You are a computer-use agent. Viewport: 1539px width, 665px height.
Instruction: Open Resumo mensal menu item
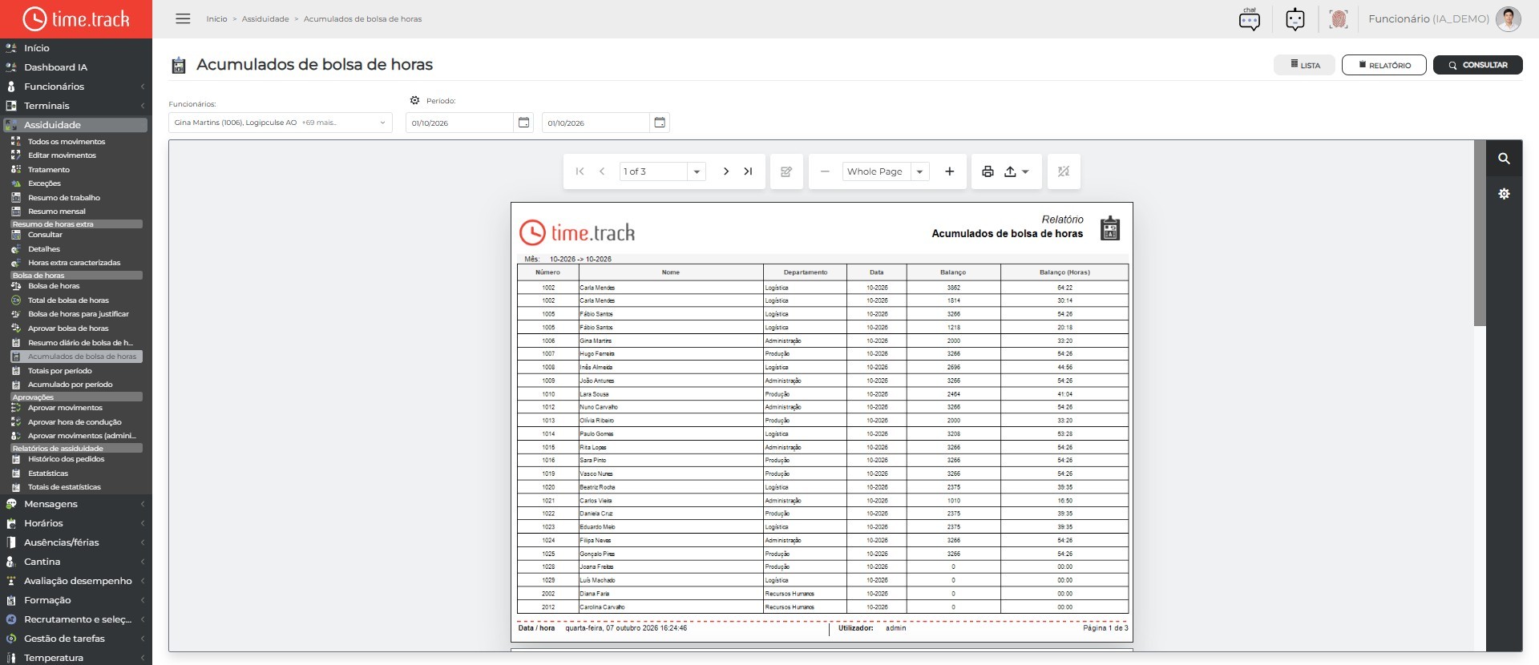click(x=56, y=212)
